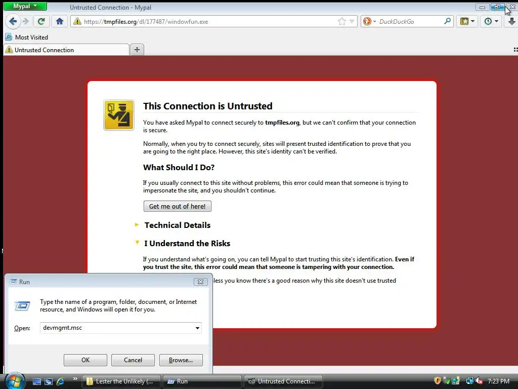Go back with the browser Back arrow

[13, 21]
